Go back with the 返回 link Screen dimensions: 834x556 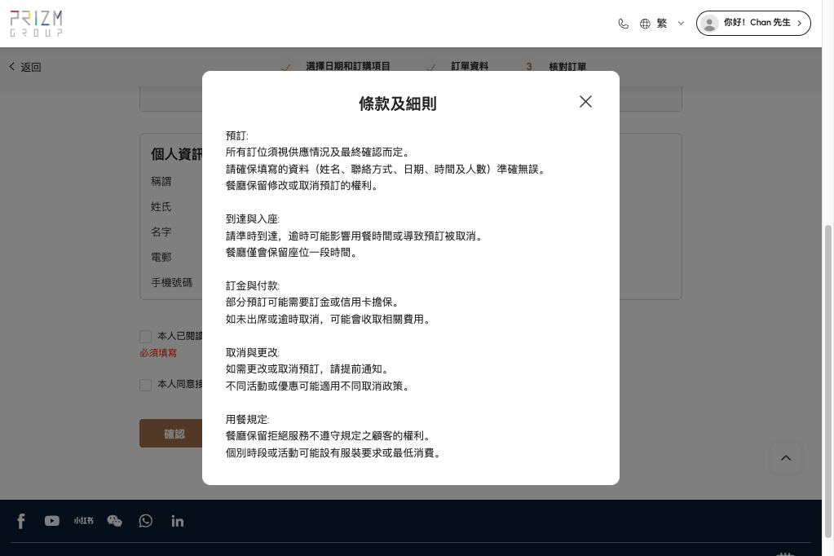[25, 67]
